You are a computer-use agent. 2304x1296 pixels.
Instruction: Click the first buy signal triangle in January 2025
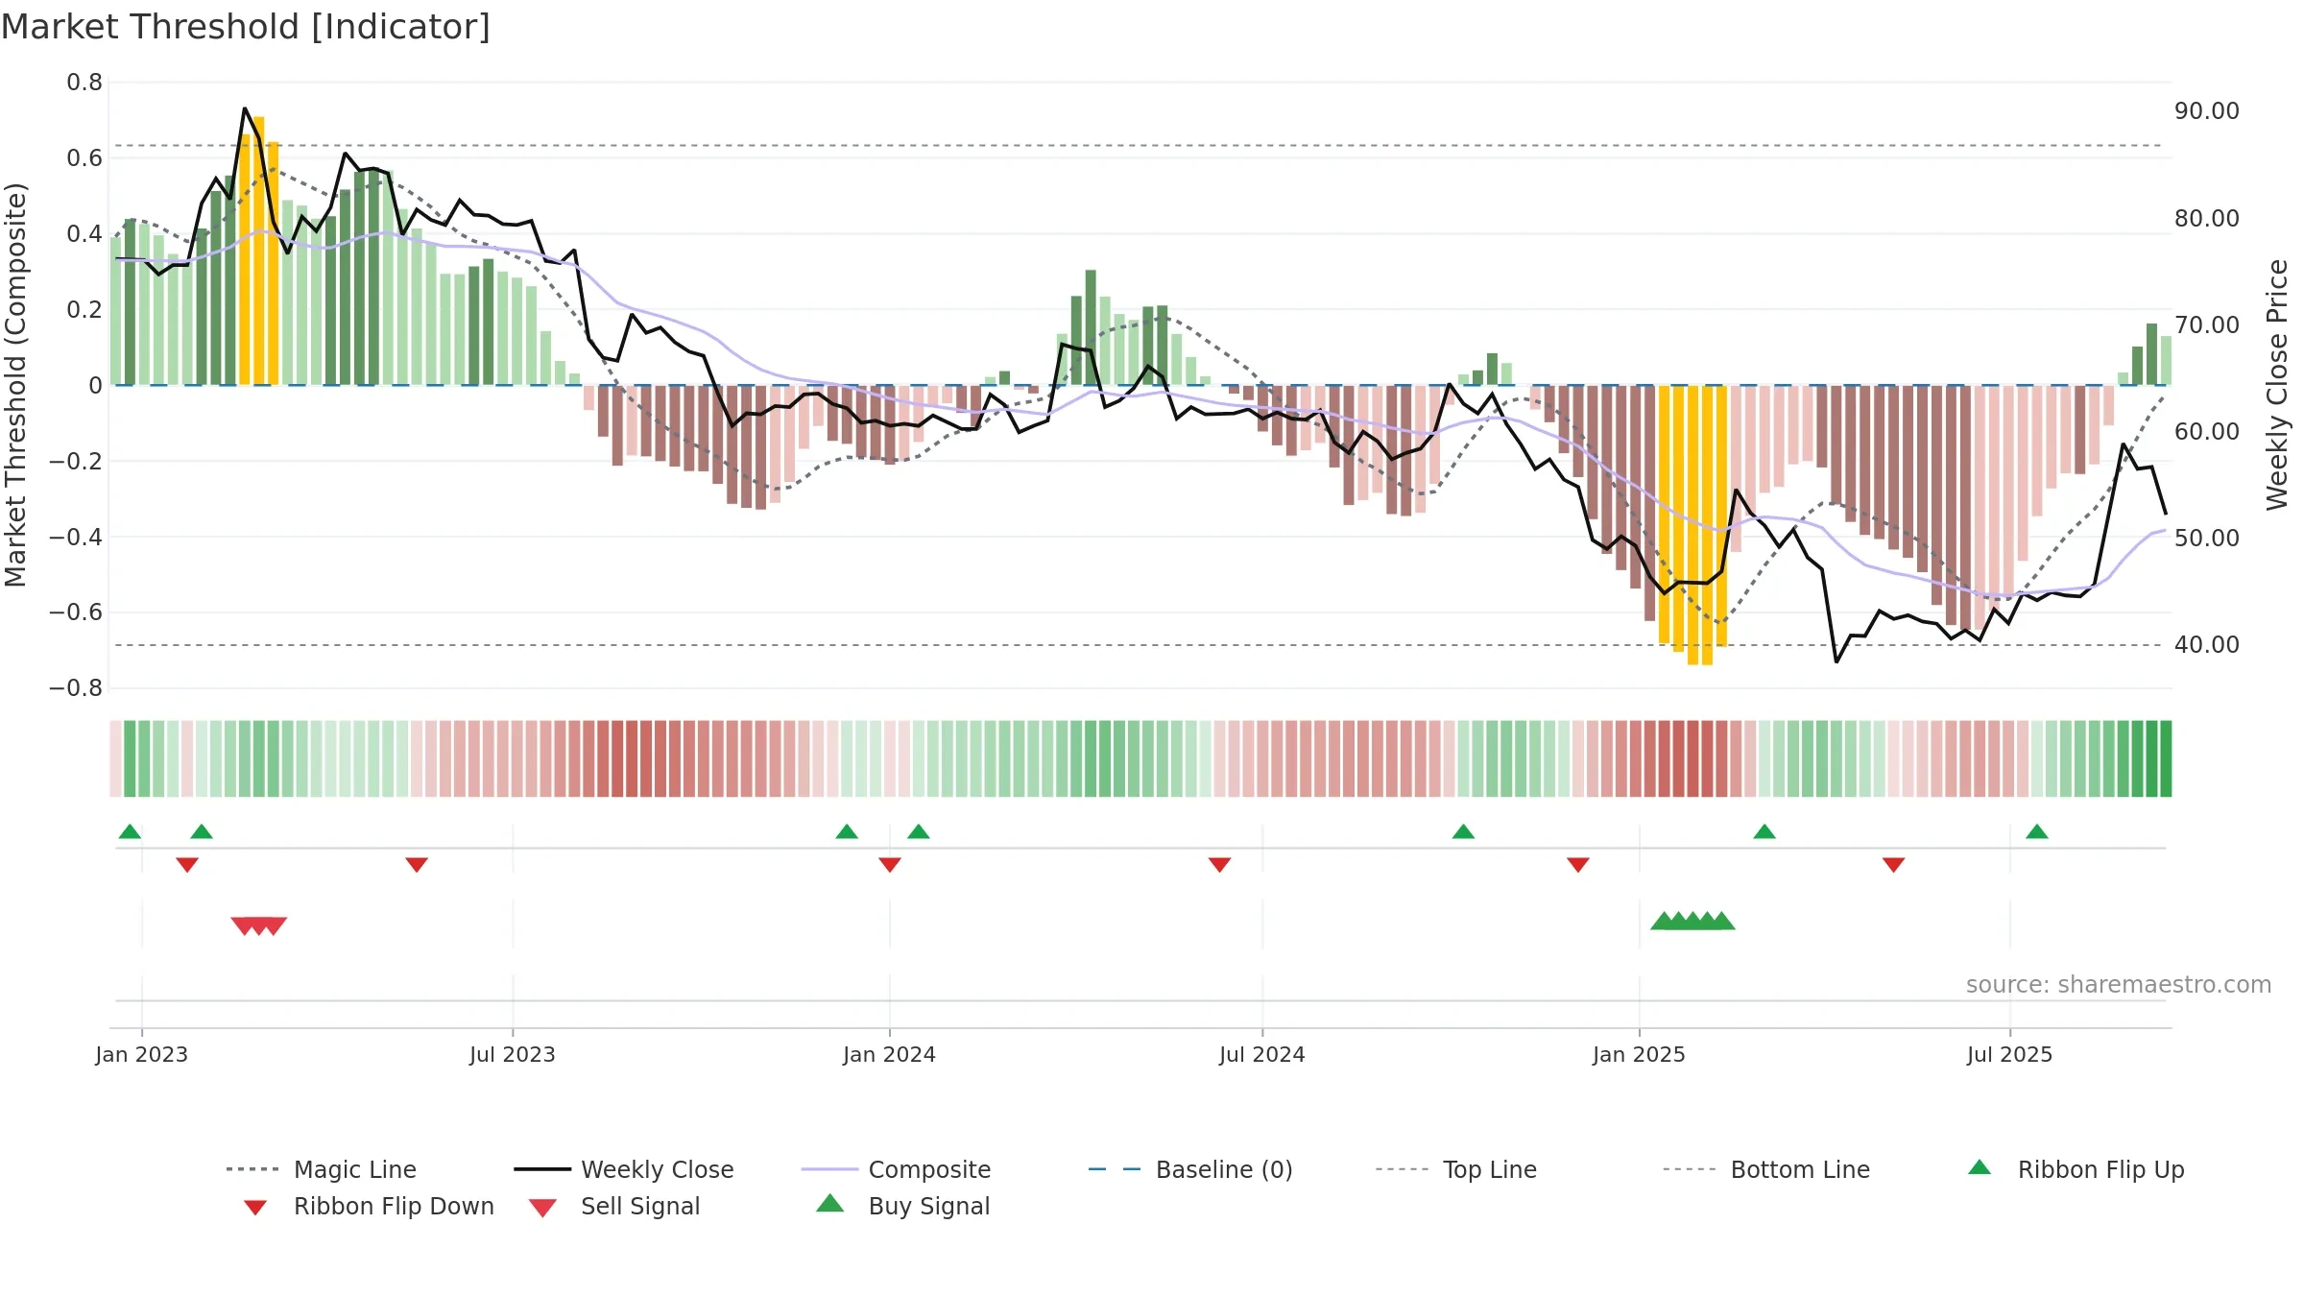pyautogui.click(x=1663, y=921)
